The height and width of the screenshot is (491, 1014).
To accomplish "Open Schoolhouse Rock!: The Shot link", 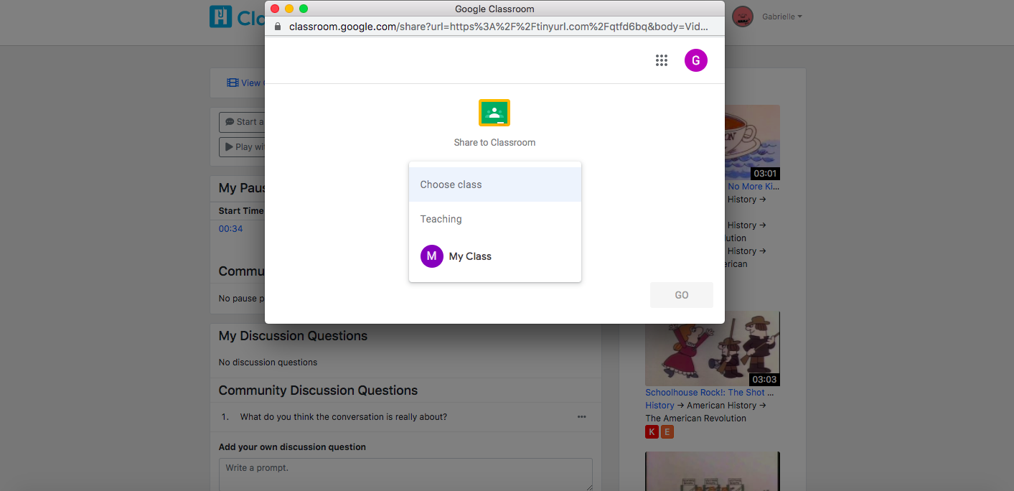I will pyautogui.click(x=709, y=393).
